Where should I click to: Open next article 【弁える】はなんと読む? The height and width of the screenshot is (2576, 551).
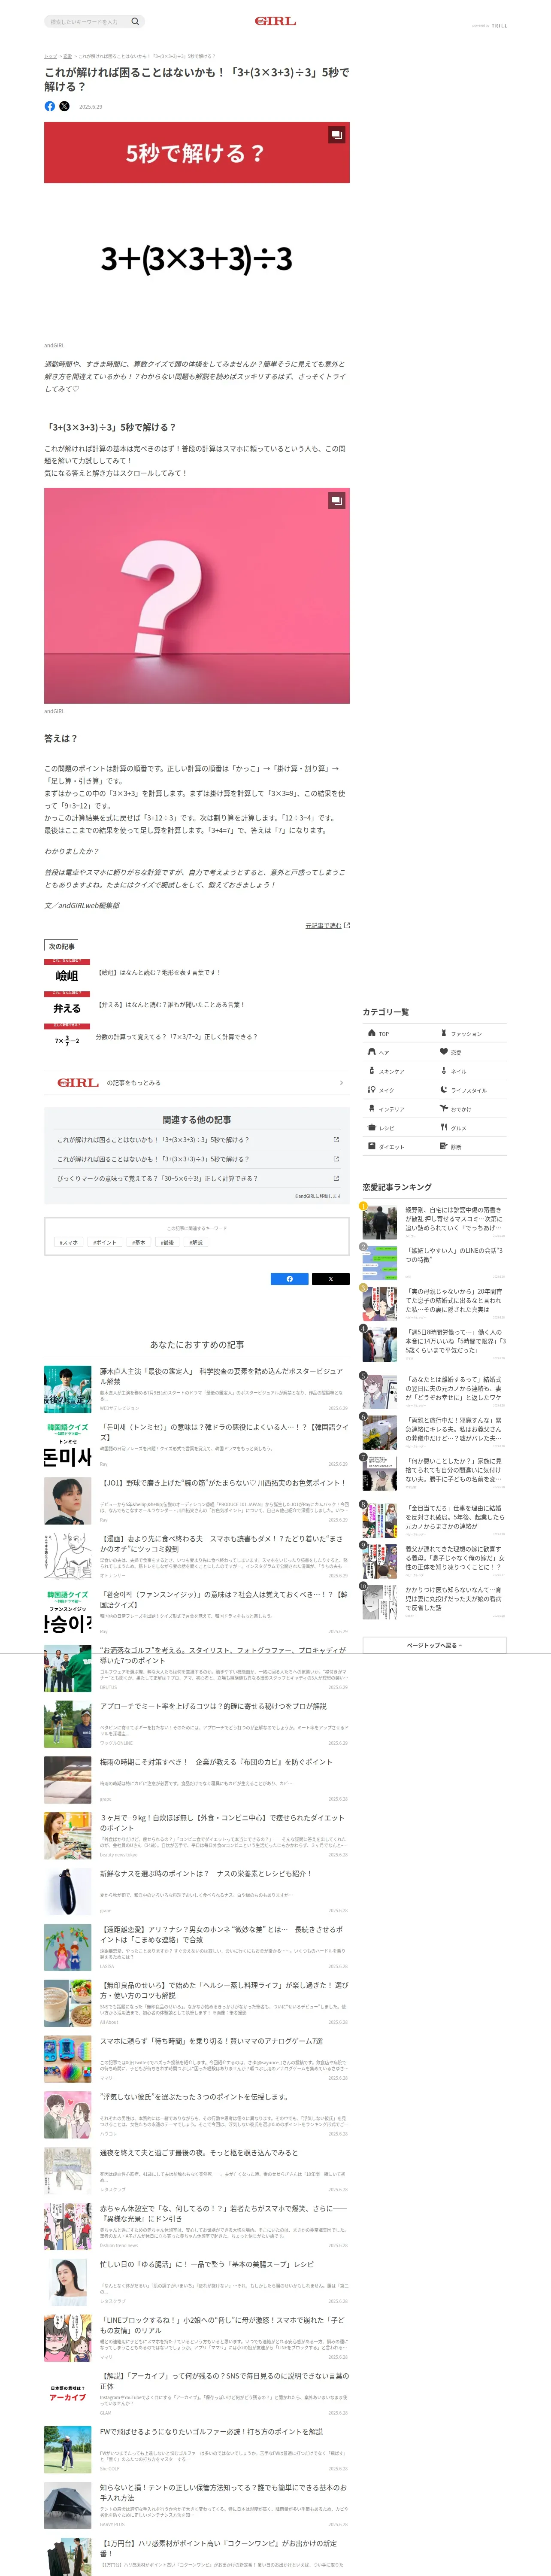pyautogui.click(x=170, y=1004)
